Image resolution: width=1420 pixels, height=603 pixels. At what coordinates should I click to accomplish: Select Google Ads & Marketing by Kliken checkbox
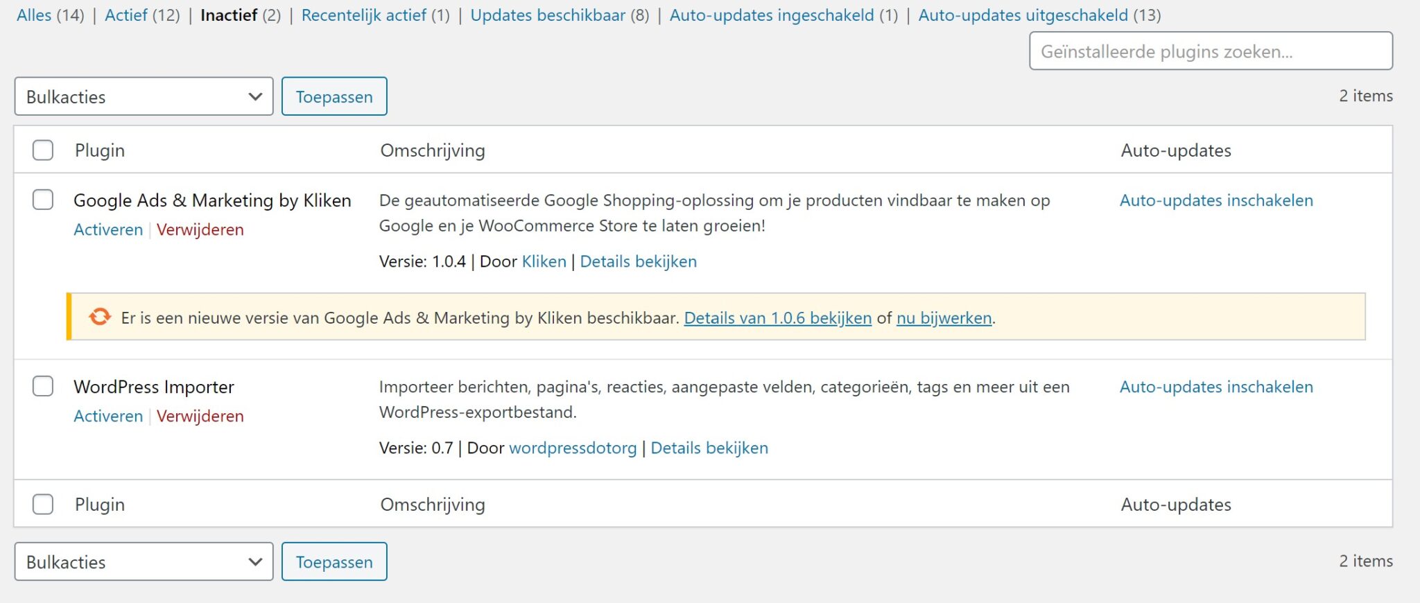tap(43, 200)
